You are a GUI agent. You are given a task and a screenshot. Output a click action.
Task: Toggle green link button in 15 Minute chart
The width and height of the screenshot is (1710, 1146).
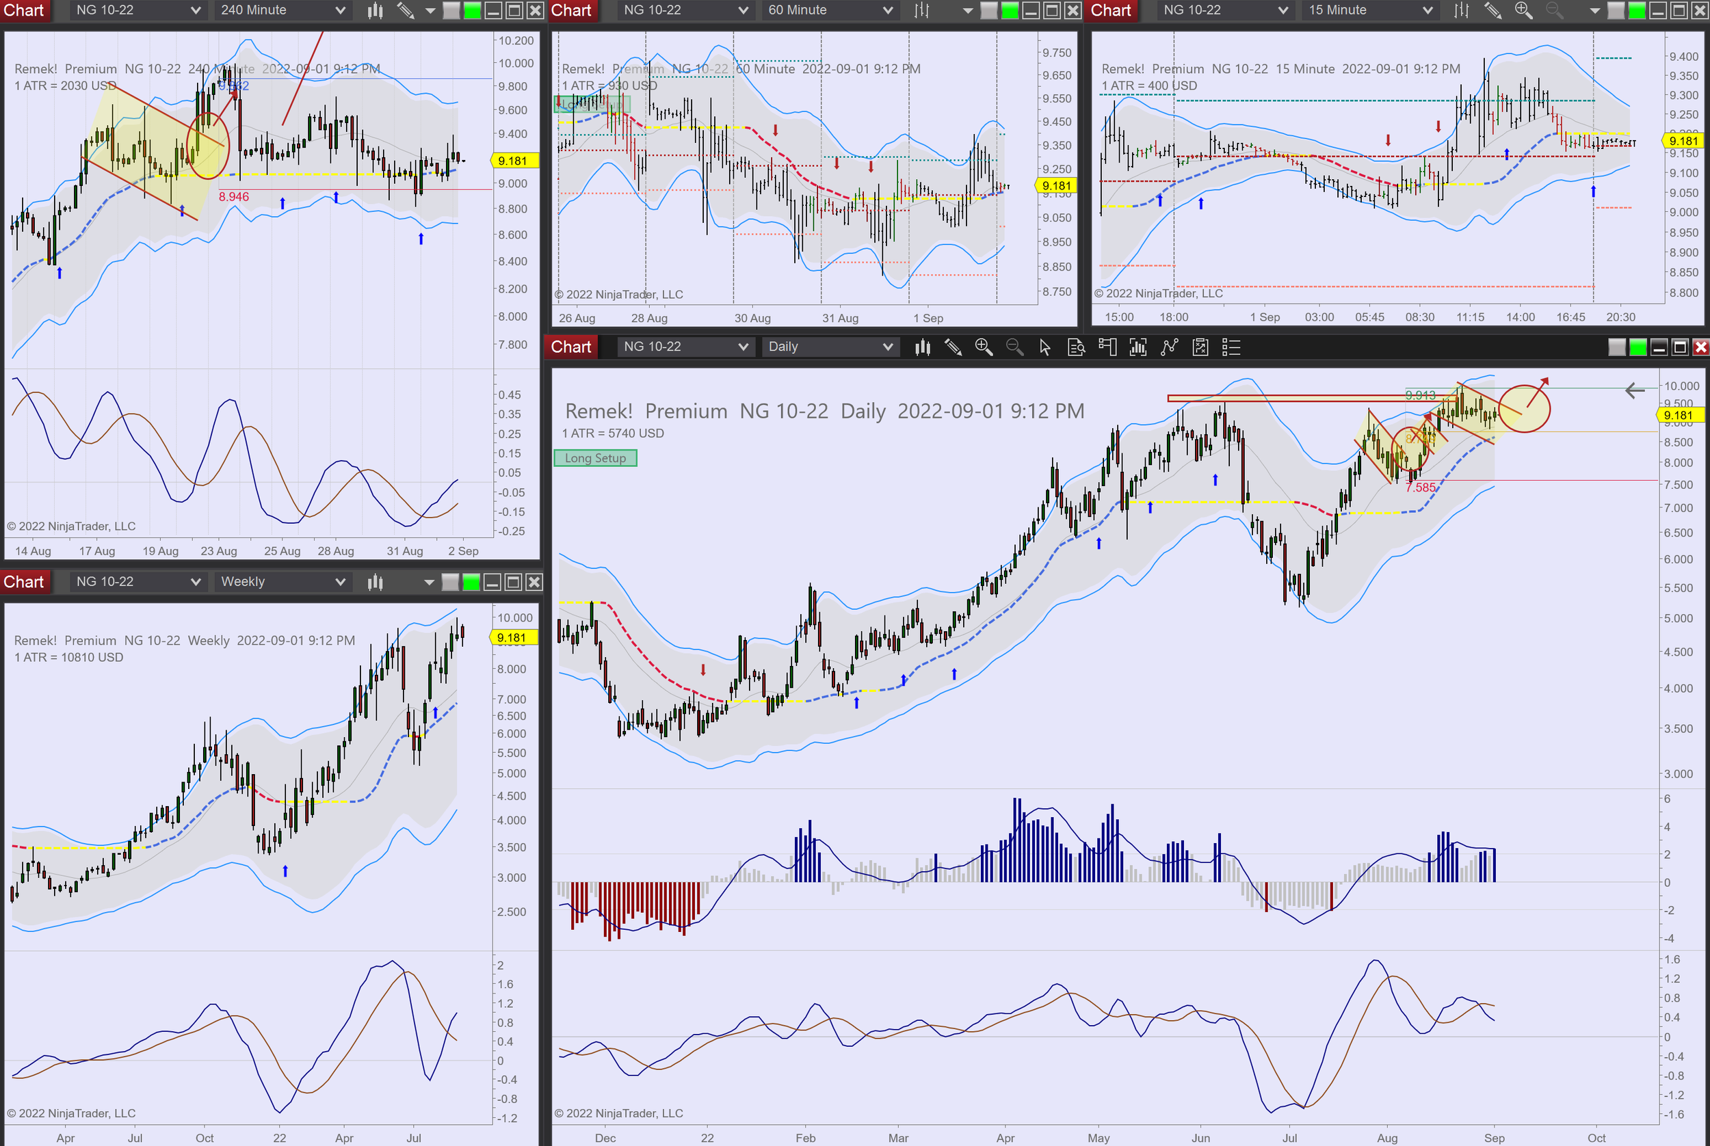click(x=1637, y=10)
